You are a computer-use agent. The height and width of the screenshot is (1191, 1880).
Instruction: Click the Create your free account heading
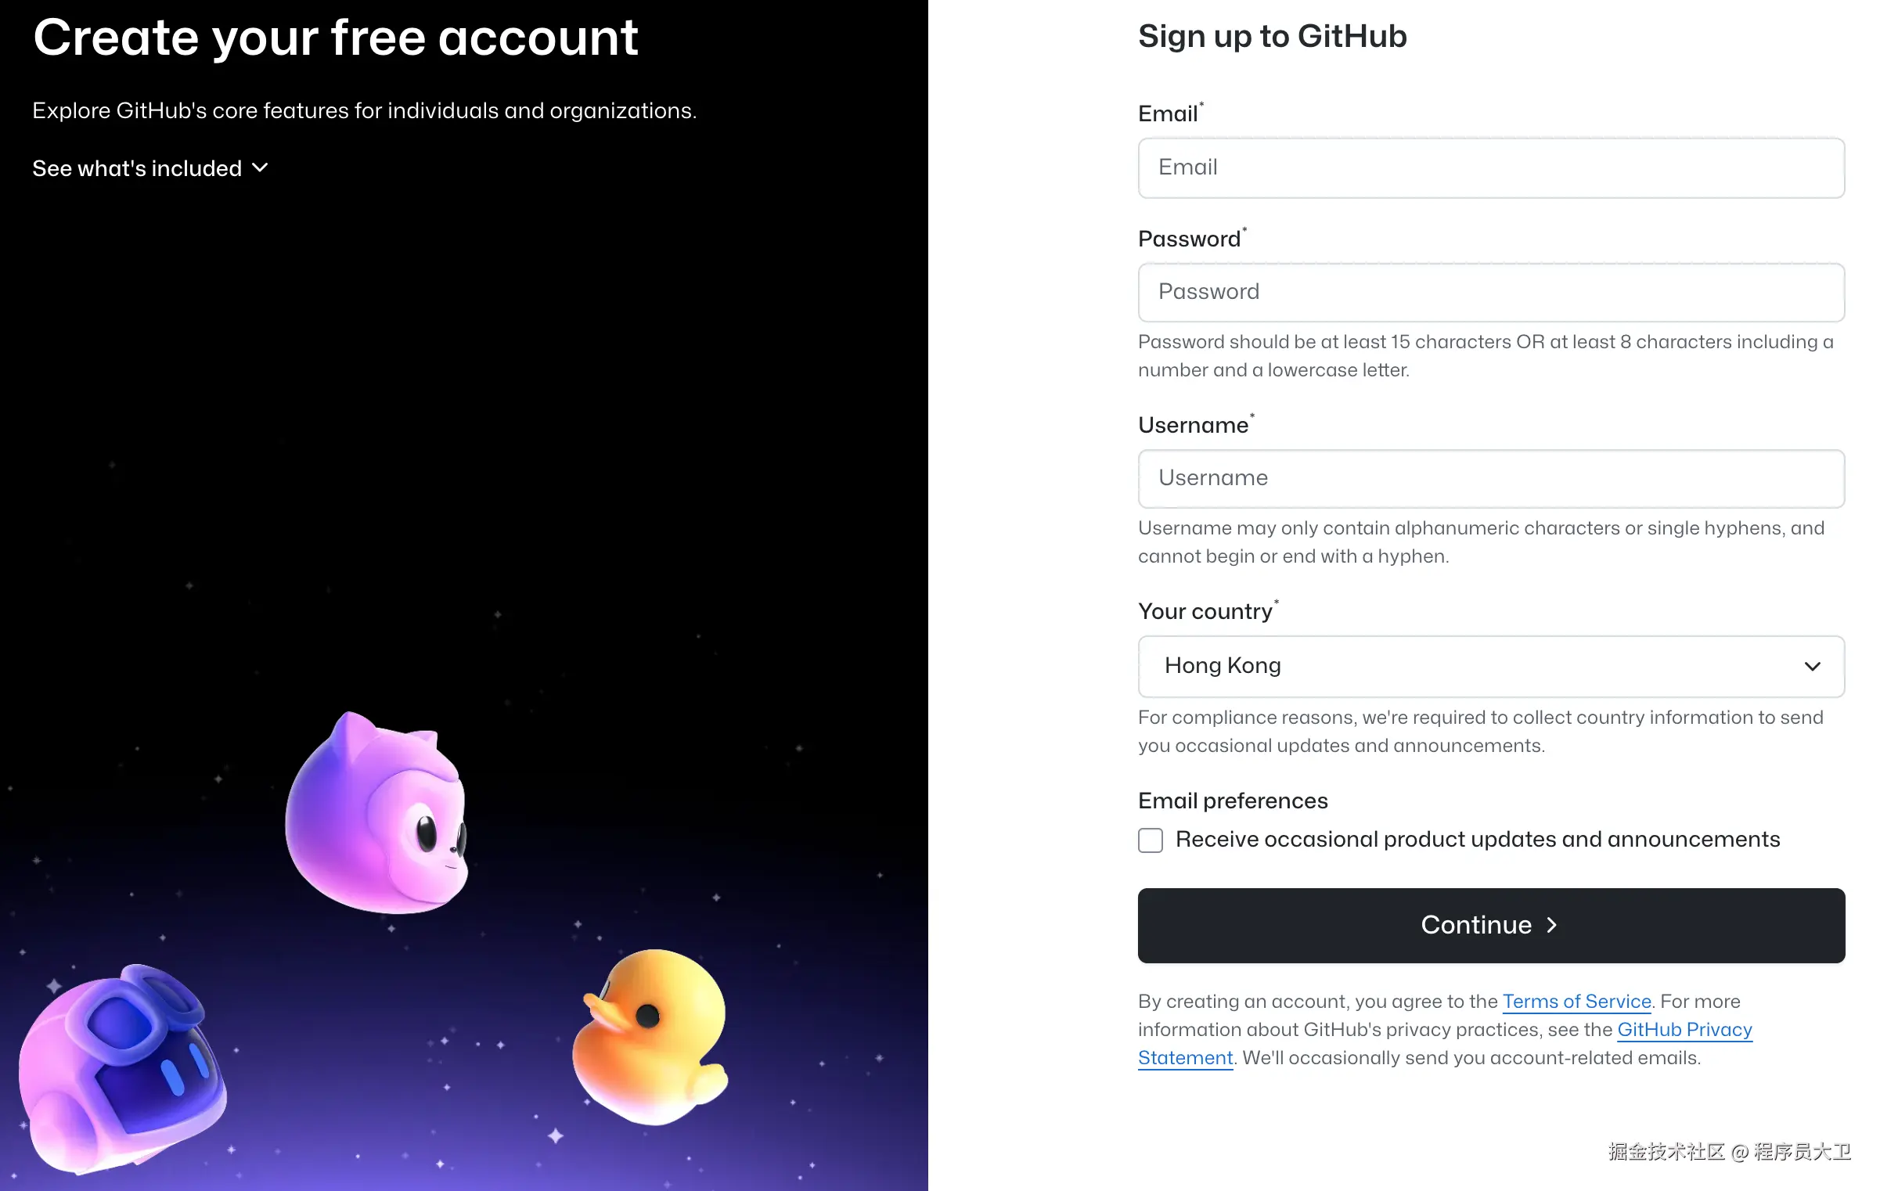point(336,38)
